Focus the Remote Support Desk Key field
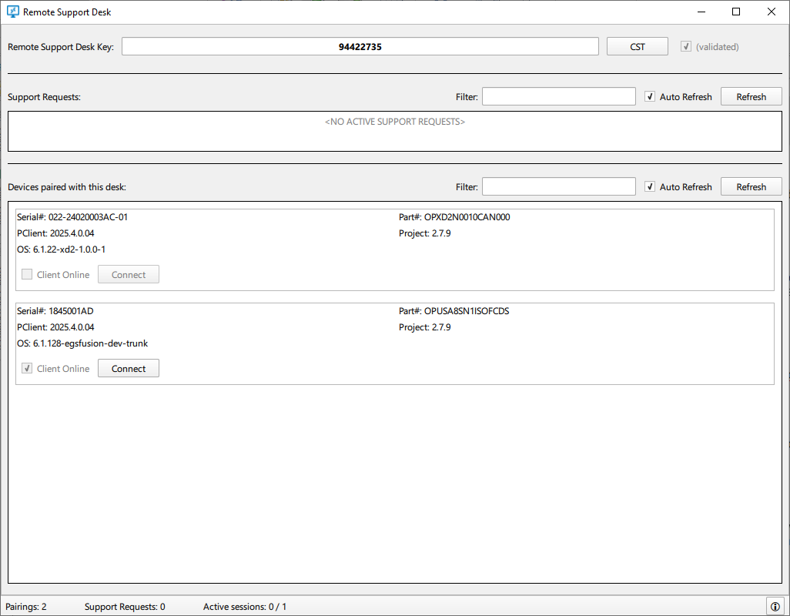Image resolution: width=790 pixels, height=616 pixels. pyautogui.click(x=360, y=47)
